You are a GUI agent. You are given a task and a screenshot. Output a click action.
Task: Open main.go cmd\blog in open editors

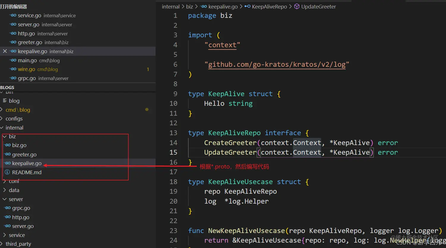(78, 60)
